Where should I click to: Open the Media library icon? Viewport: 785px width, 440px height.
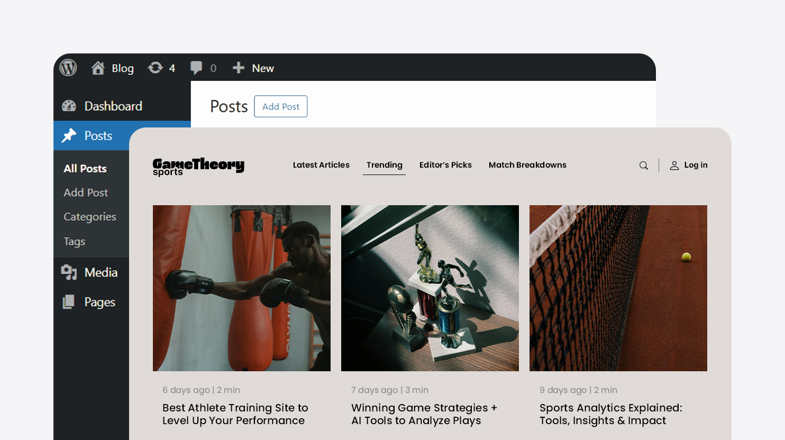coord(69,272)
